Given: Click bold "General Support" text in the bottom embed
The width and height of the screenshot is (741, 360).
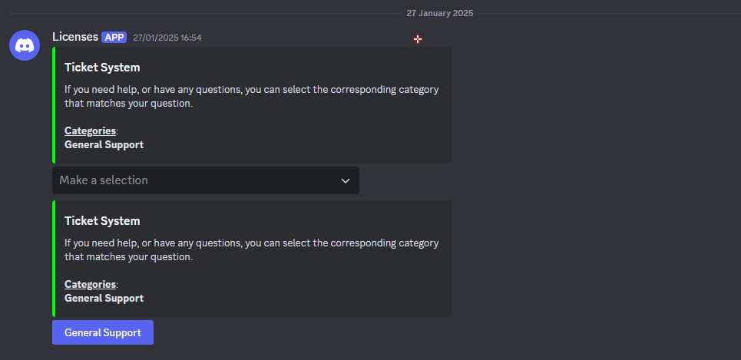Looking at the screenshot, I should [x=104, y=298].
